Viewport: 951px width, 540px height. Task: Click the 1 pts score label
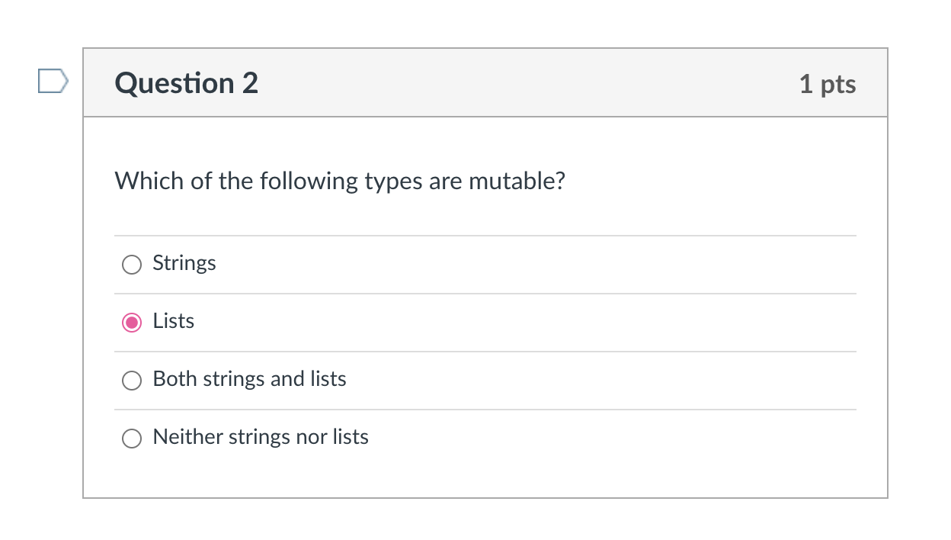[828, 84]
